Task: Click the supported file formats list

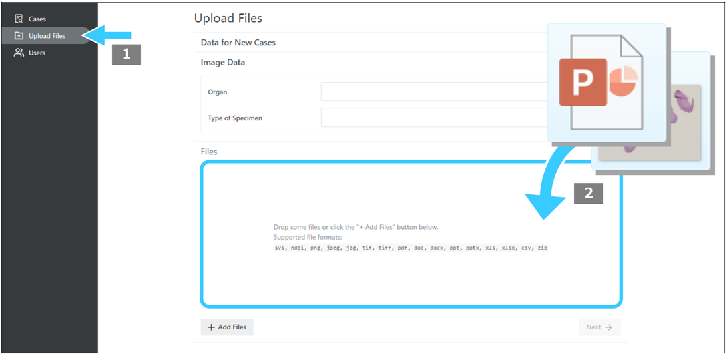Action: click(410, 248)
